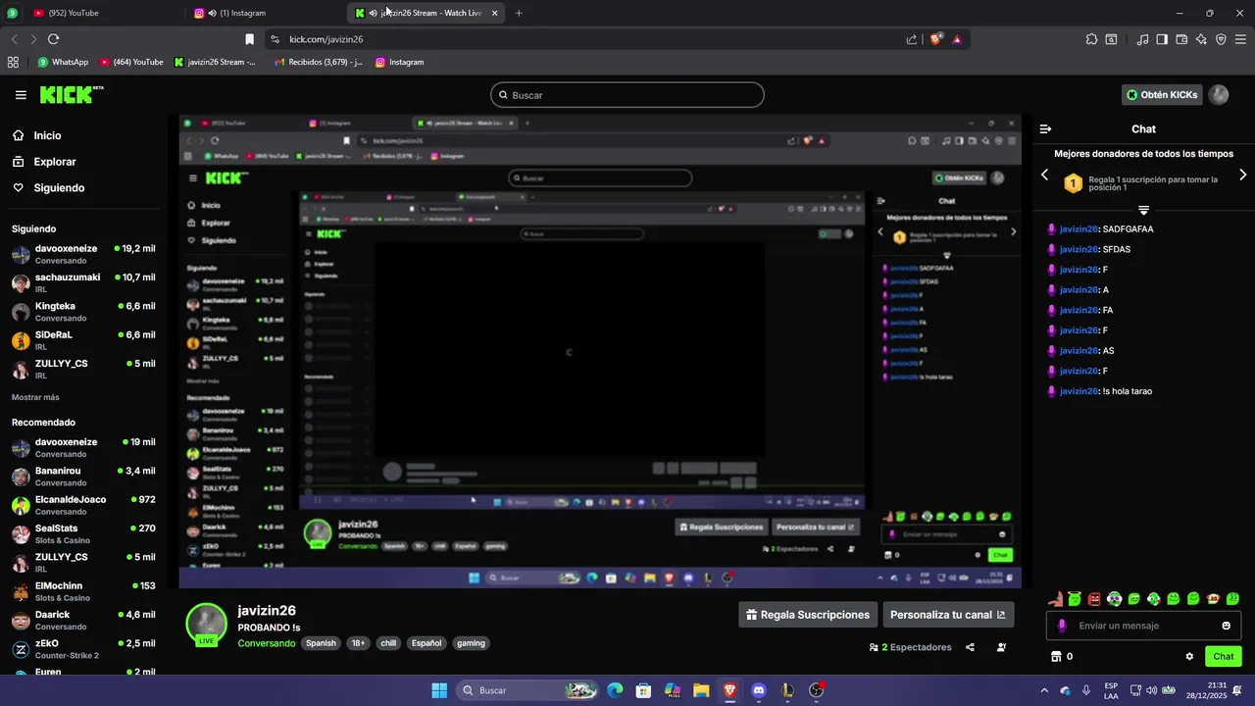Bookmark this page icon in address bar
Viewport: 1255px width, 706px height.
[x=249, y=39]
